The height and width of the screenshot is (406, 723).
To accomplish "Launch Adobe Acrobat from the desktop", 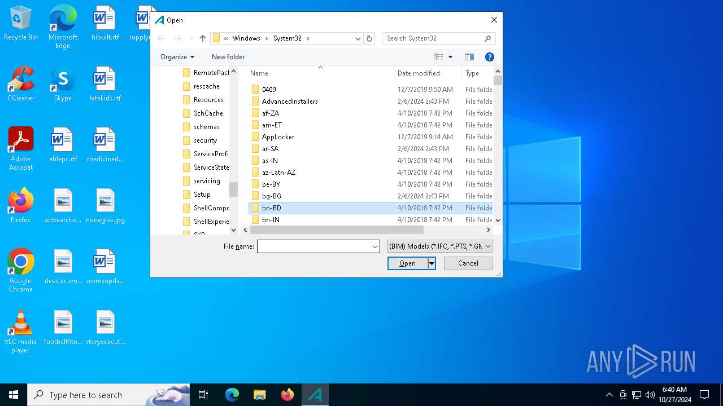I will click(21, 149).
